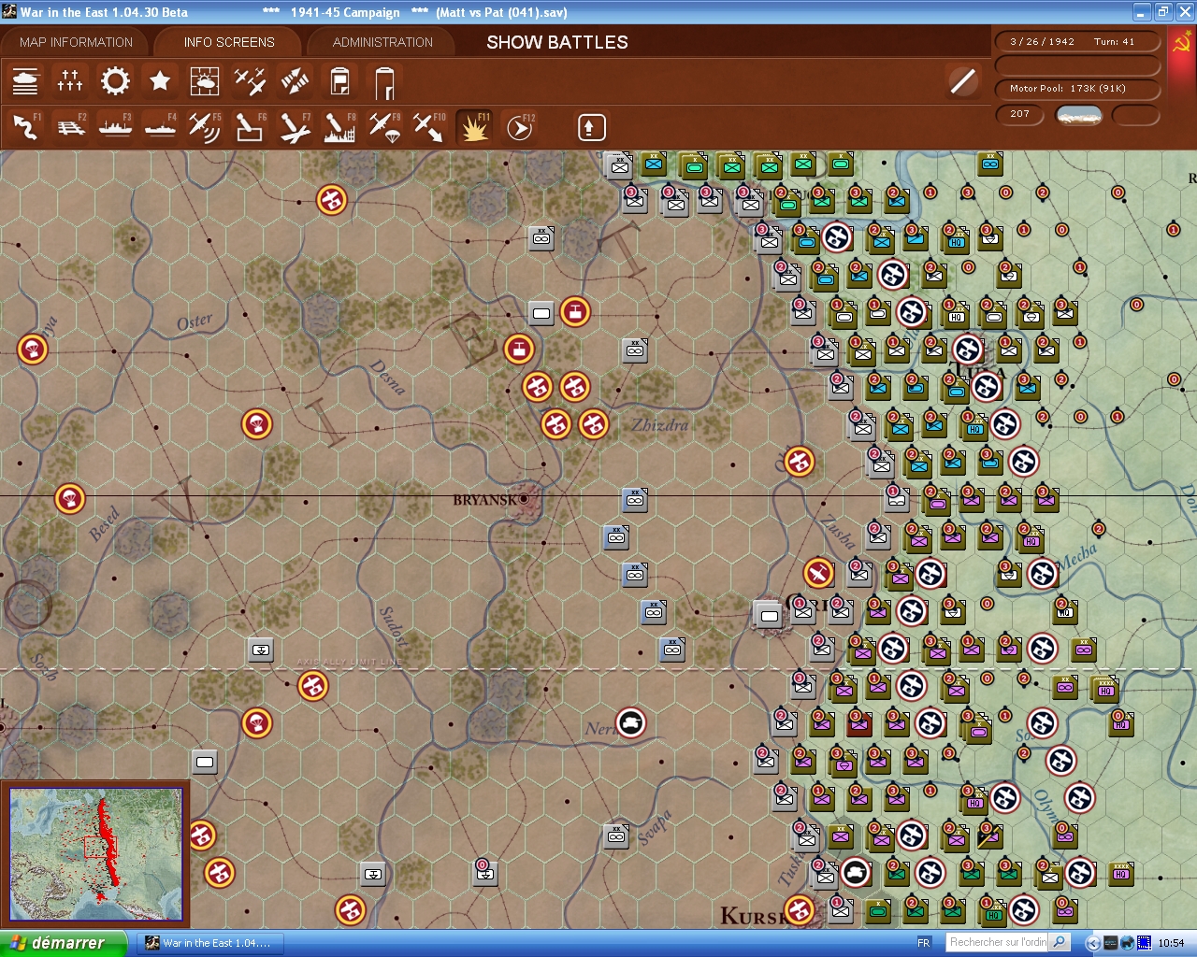
Task: Click the Rechercher sur l'ordinateur search field
Action: pyautogui.click(x=998, y=942)
